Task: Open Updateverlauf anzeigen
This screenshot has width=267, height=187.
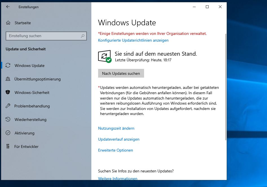Action: [x=119, y=139]
